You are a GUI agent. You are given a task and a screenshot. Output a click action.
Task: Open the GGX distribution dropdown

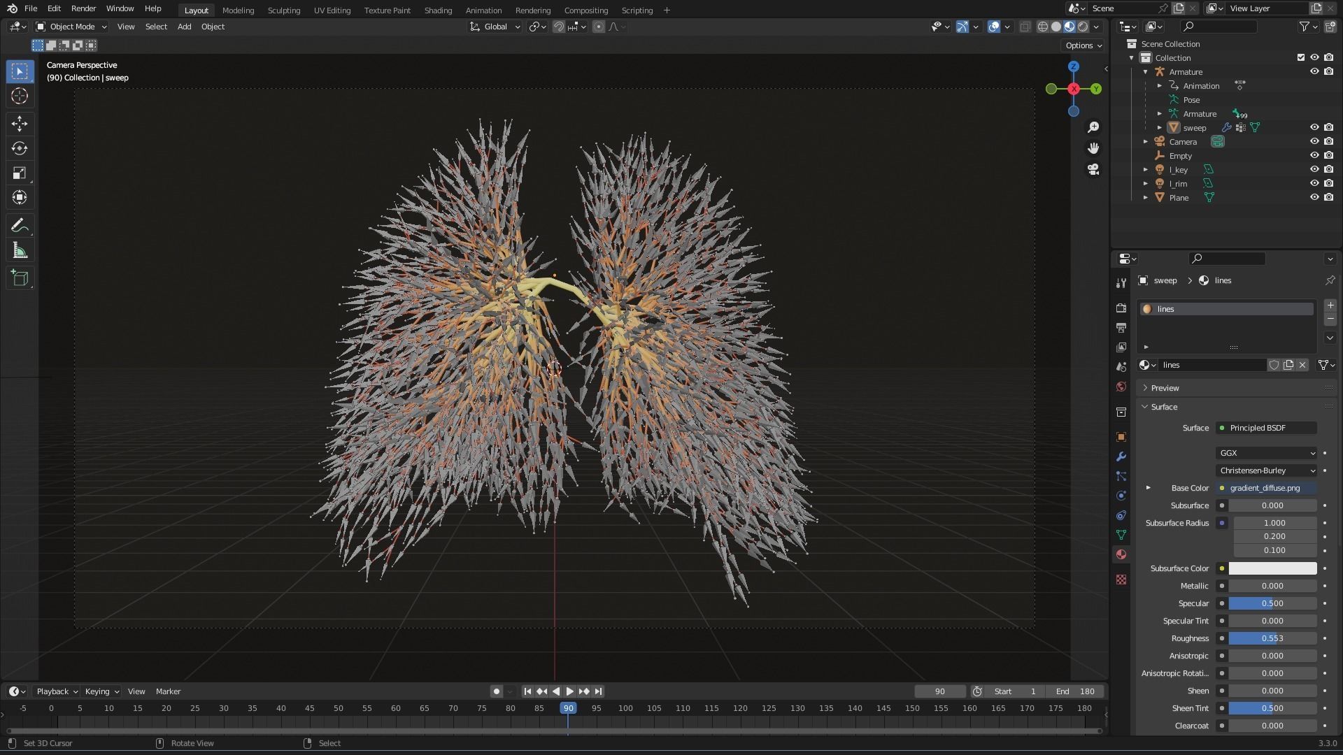coord(1267,453)
